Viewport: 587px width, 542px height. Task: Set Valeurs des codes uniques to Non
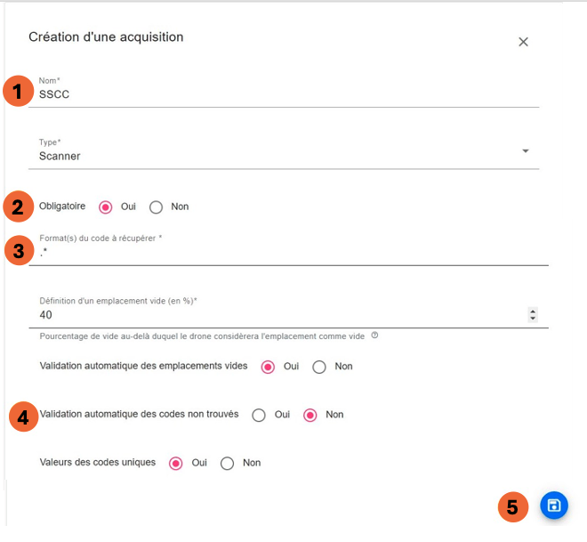coord(228,463)
